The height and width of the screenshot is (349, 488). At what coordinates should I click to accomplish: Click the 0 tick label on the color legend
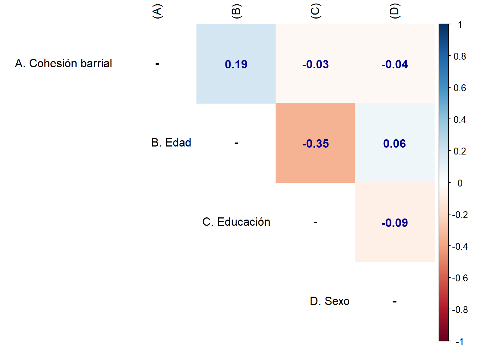[x=460, y=183]
